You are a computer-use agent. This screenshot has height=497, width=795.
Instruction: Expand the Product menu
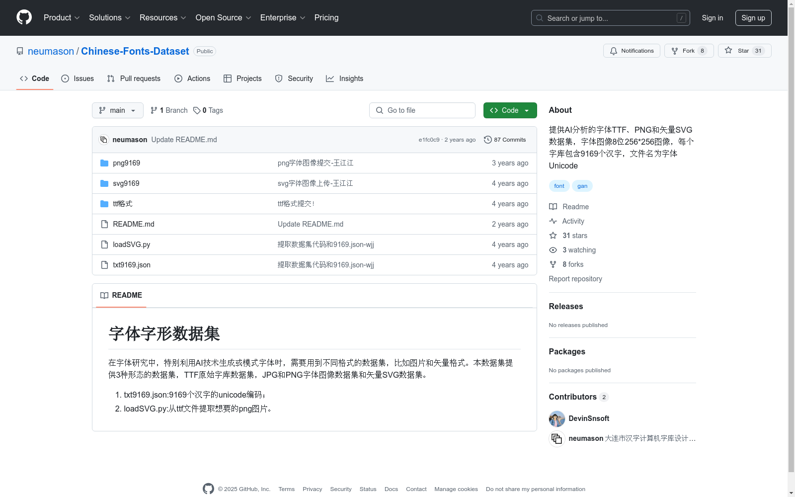point(62,17)
